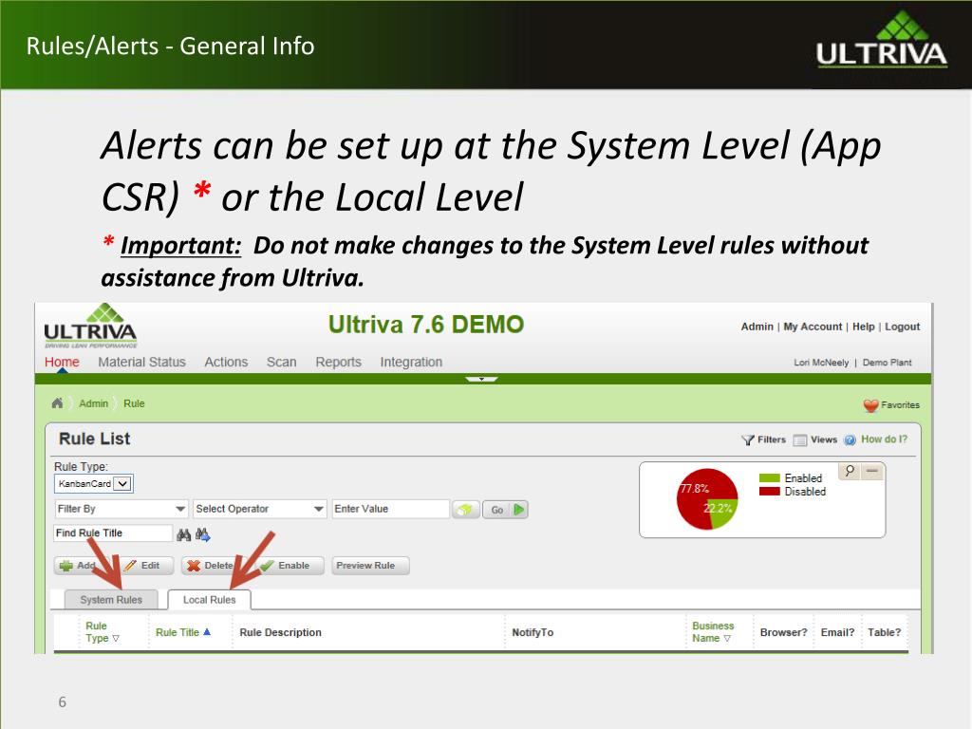Open the My Account link
The image size is (972, 729).
pos(813,327)
